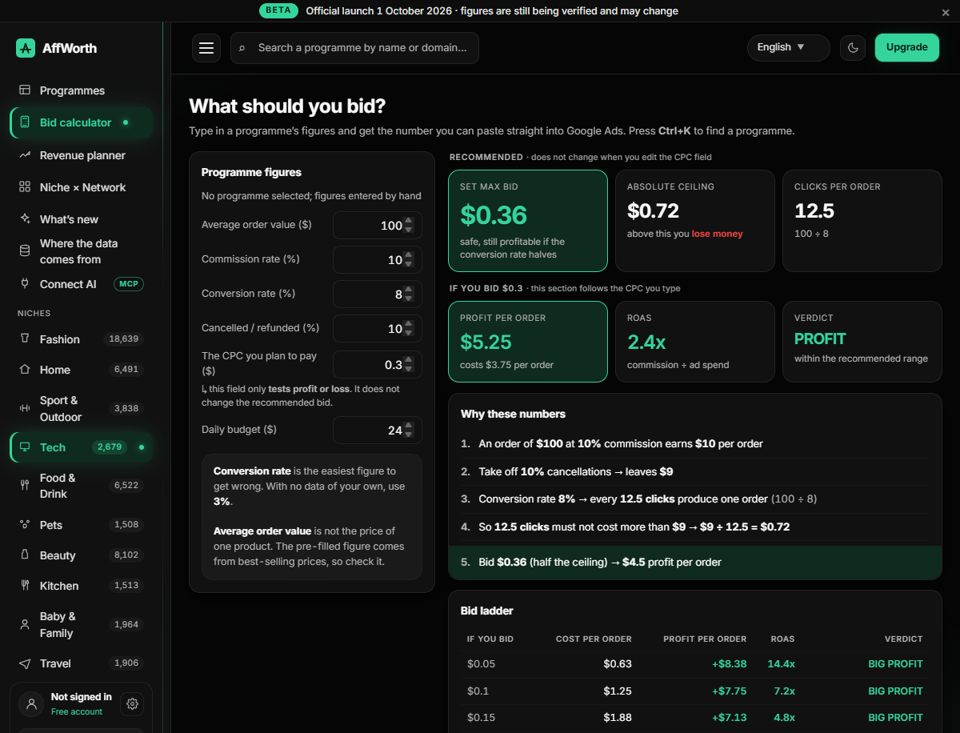The image size is (960, 733).
Task: Select Revenue planner menu item
Action: coord(80,155)
